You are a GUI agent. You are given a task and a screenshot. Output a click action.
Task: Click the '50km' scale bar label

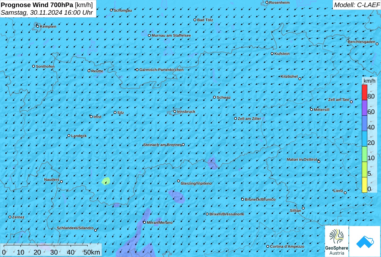coord(92,252)
